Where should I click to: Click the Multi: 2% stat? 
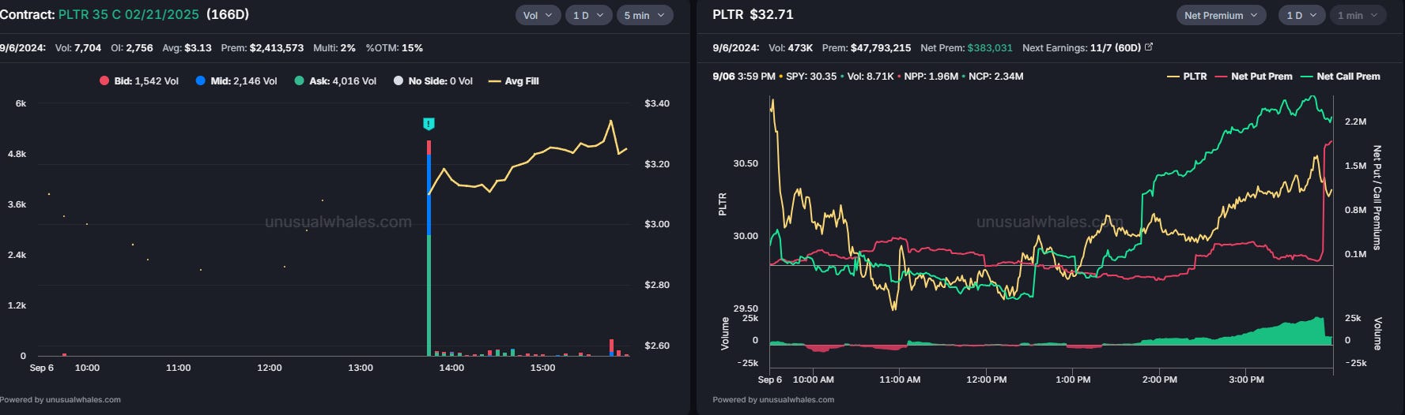(x=334, y=48)
